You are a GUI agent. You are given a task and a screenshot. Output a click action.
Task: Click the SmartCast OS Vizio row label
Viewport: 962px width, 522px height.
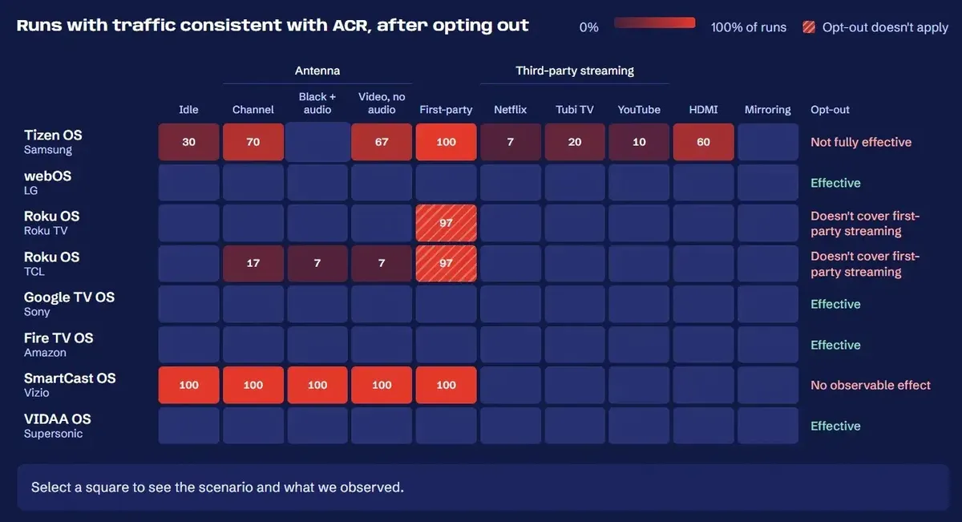(70, 385)
